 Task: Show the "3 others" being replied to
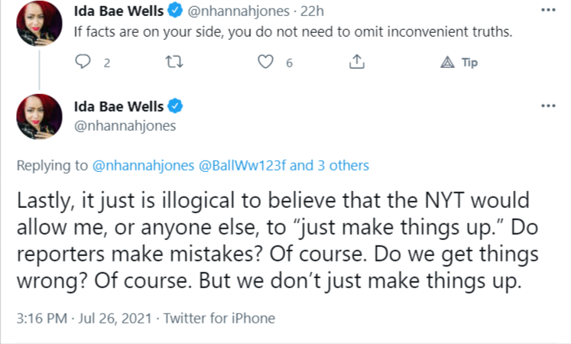coord(342,165)
